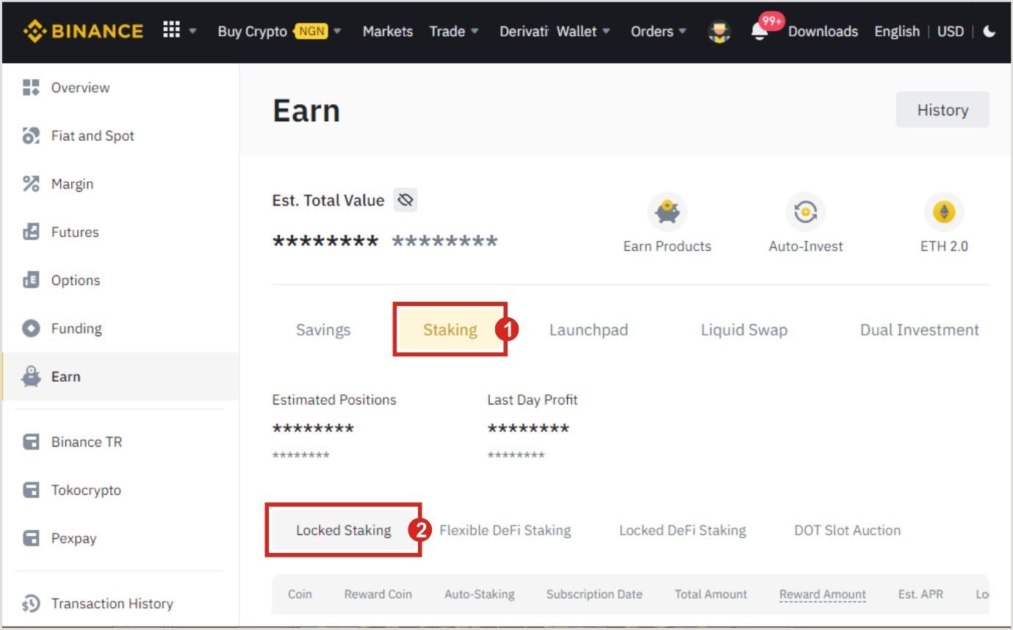The height and width of the screenshot is (630, 1013).
Task: Click the NGN currency badge
Action: (x=311, y=31)
